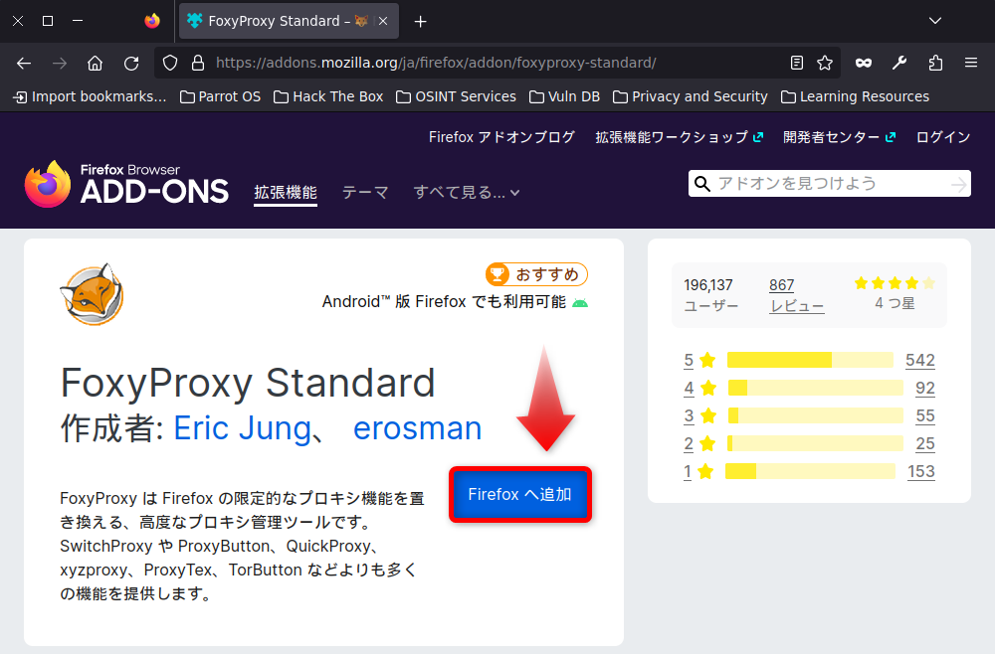
Task: Click the おすすめ recommended badge
Action: coord(537,274)
